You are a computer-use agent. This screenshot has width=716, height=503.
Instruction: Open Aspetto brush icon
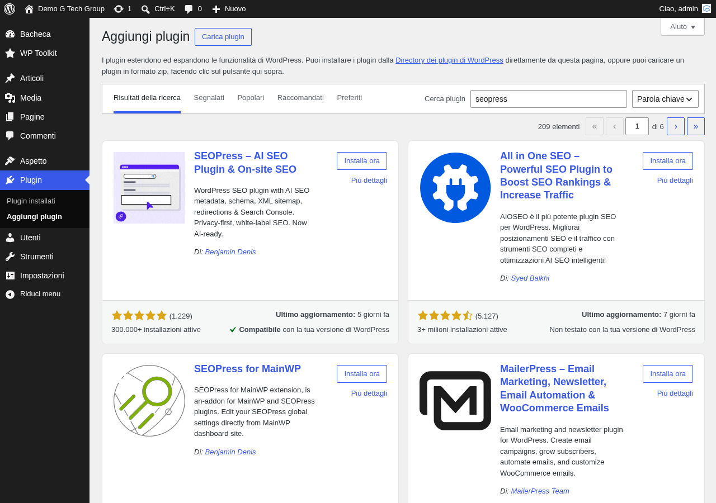pos(10,161)
